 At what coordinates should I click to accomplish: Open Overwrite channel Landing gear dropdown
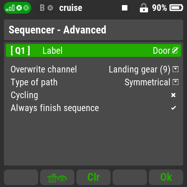pyautogui.click(x=144, y=69)
